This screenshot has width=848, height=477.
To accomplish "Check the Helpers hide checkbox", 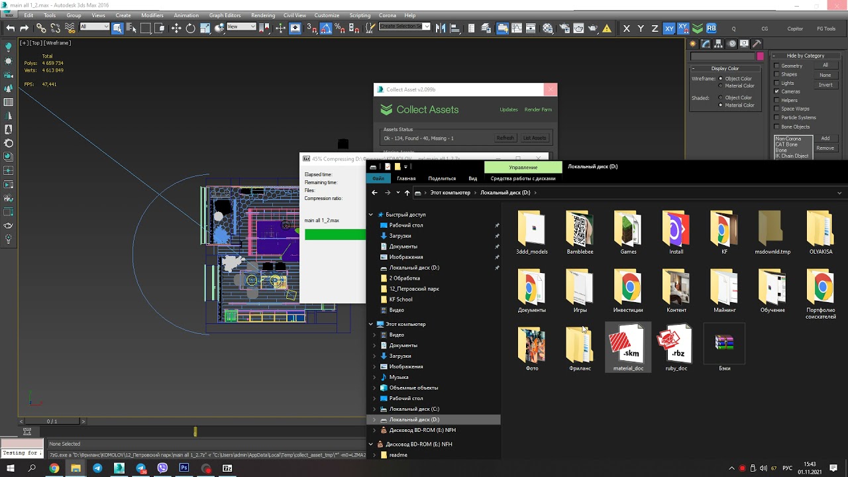I will 776,100.
